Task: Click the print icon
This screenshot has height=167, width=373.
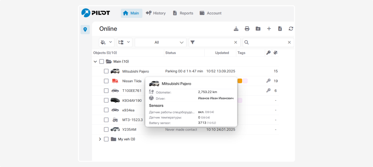Action: (x=247, y=29)
